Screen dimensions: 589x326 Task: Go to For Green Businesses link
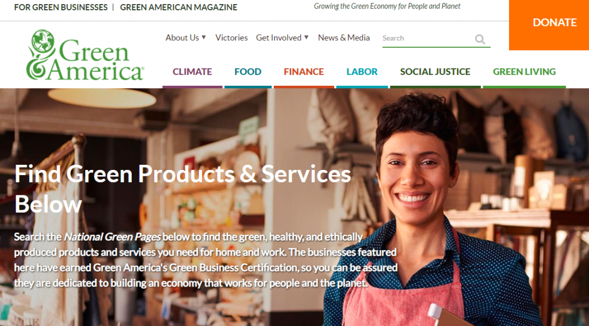pos(61,7)
